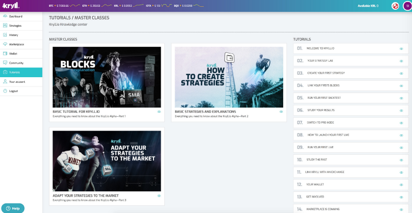Image resolution: width=412 pixels, height=213 pixels.
Task: Select Tutorials in the sidebar
Action: (x=21, y=72)
